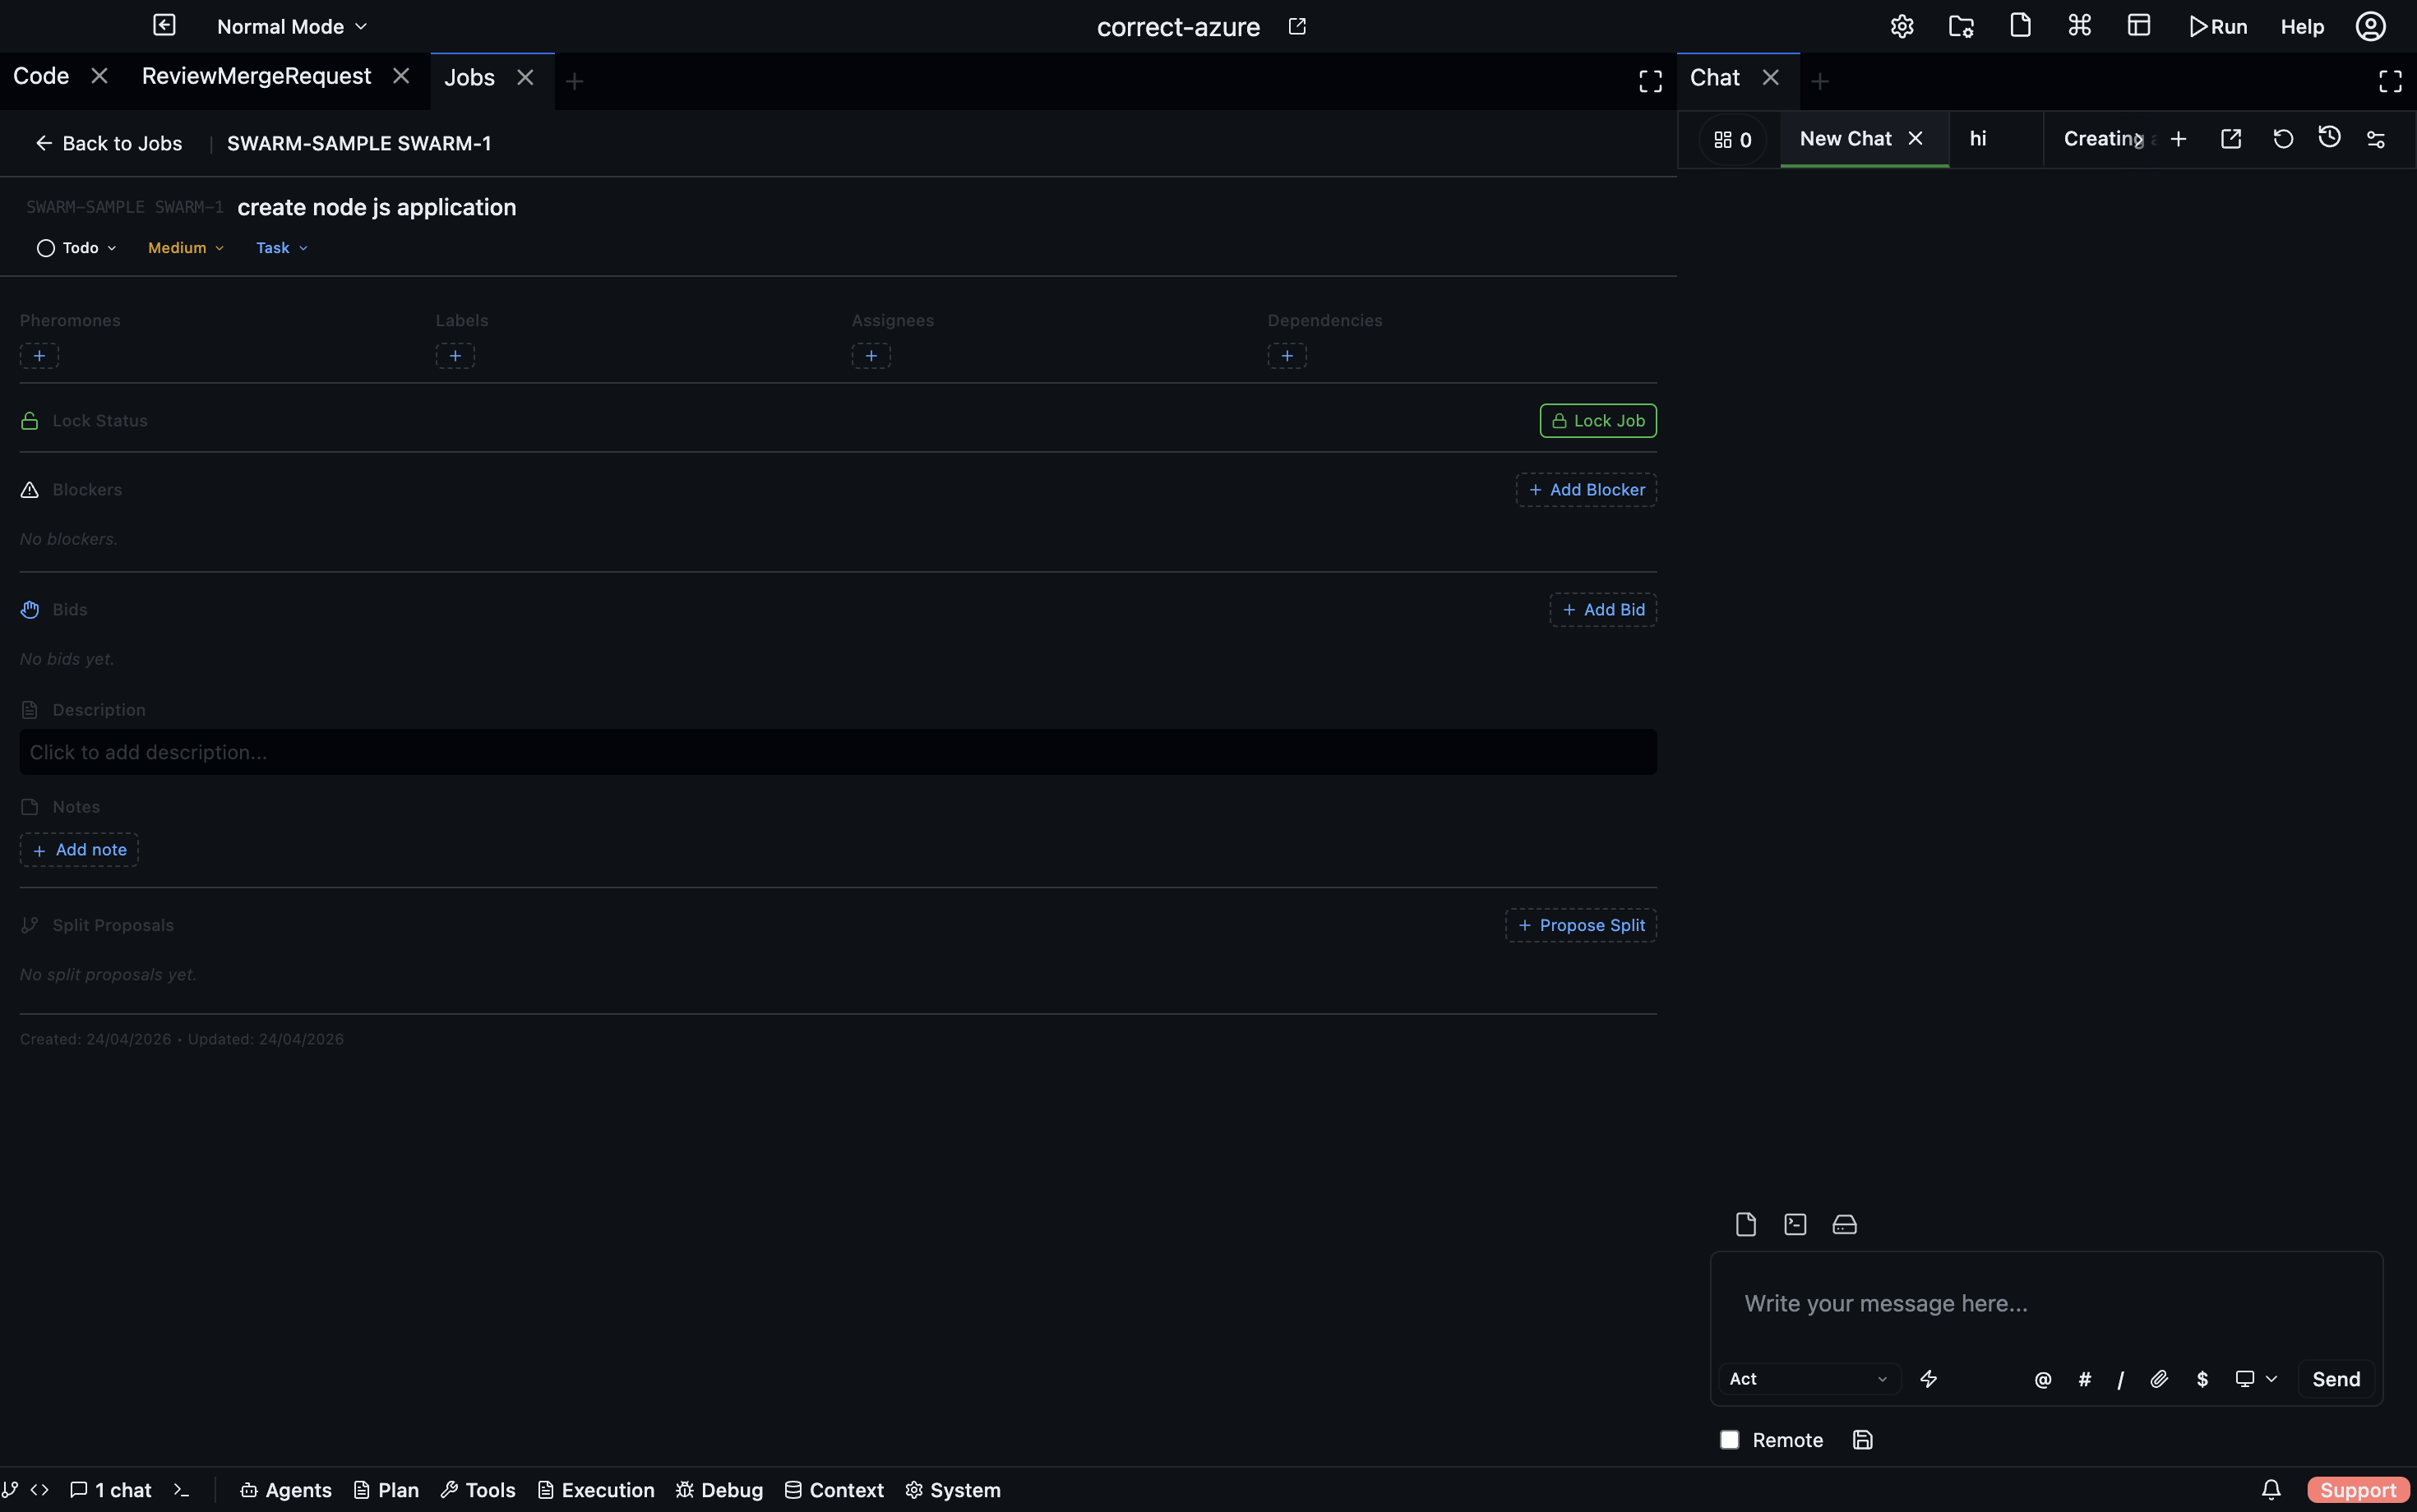Screen dimensions: 2417x1512
Task: Click the terminal icon above message box
Action: [x=1795, y=1224]
